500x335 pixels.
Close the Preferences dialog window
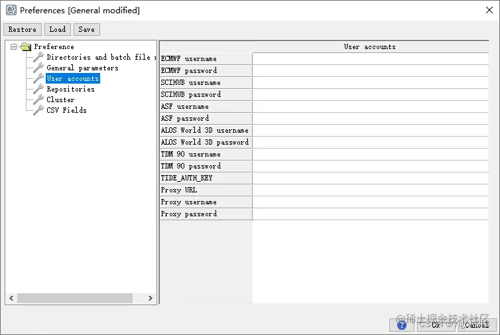click(489, 10)
